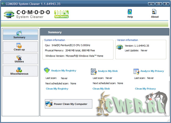The image size is (171, 123).
Task: Click the COMODO logo icon in the header
Action: (x=9, y=14)
